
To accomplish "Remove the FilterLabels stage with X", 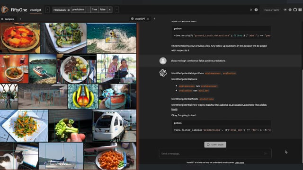I will [x=109, y=10].
